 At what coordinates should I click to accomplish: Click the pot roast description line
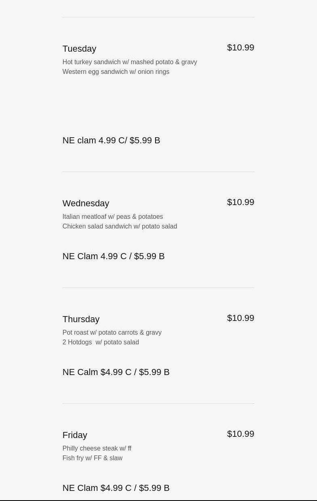112,332
